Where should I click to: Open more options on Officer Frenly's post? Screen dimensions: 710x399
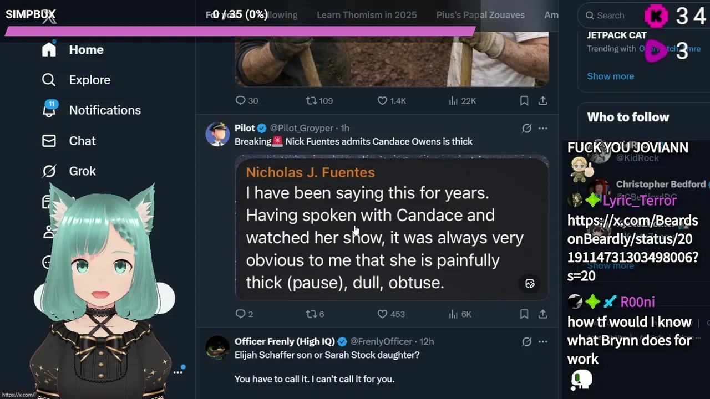pos(543,341)
